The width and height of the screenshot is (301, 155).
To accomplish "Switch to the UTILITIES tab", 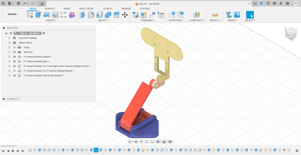I will (145, 9).
